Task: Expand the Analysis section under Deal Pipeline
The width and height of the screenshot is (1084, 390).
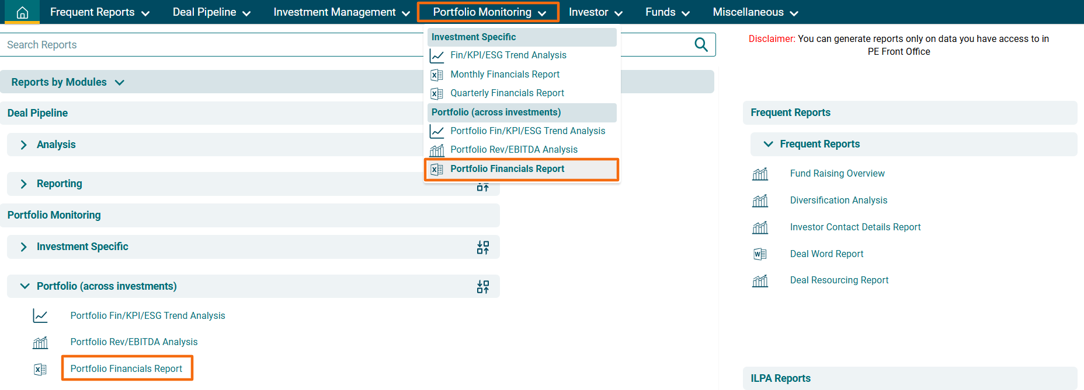Action: pos(24,145)
